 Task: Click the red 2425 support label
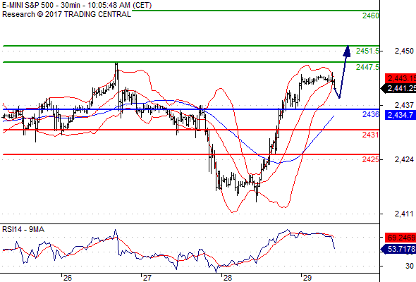tap(371, 159)
